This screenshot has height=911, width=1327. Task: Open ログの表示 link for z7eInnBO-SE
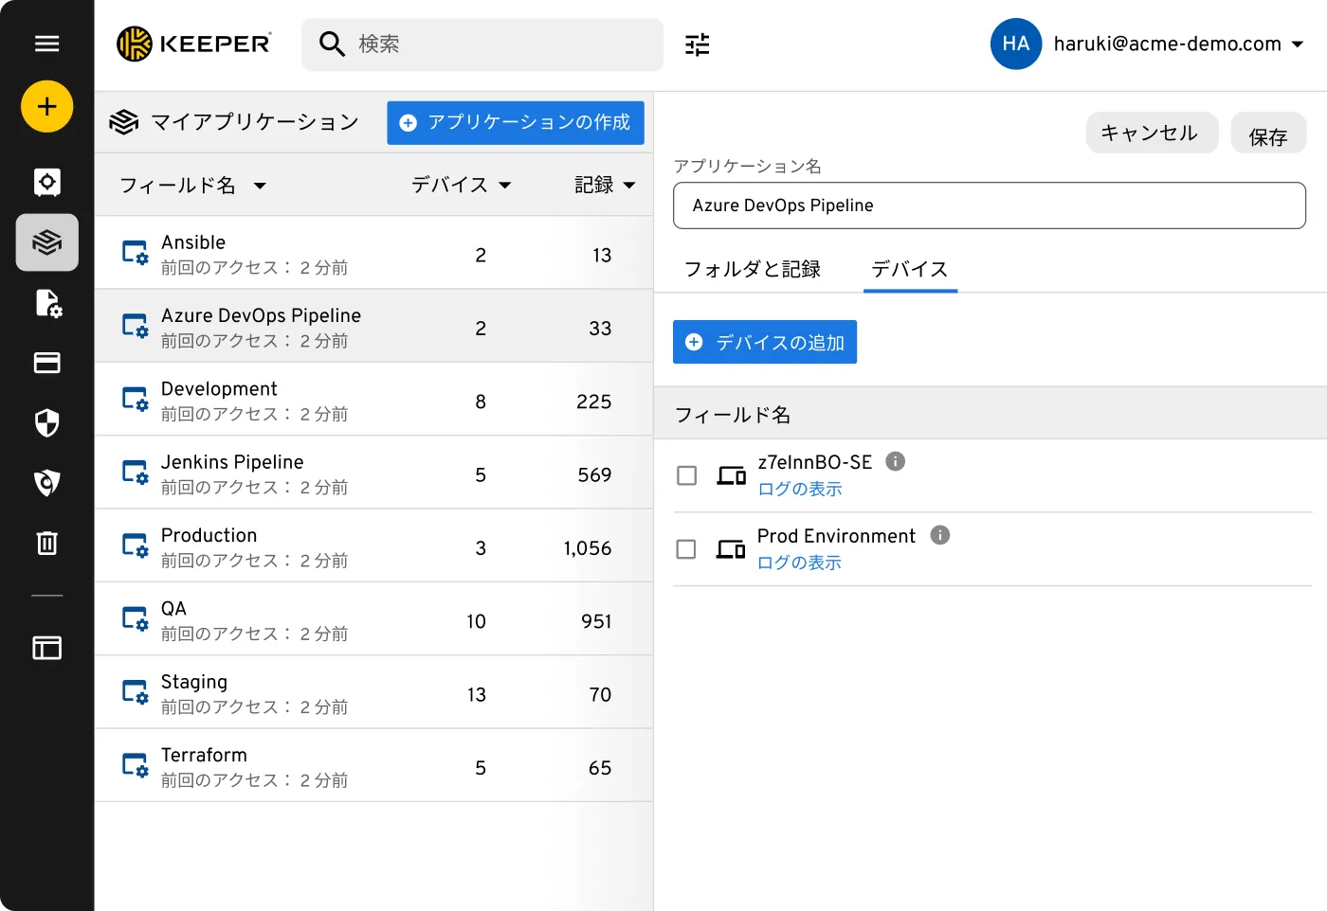(800, 489)
